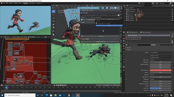Toggle visibility eye of Background collection
Screen dimensions: 174x97
click(x=172, y=10)
